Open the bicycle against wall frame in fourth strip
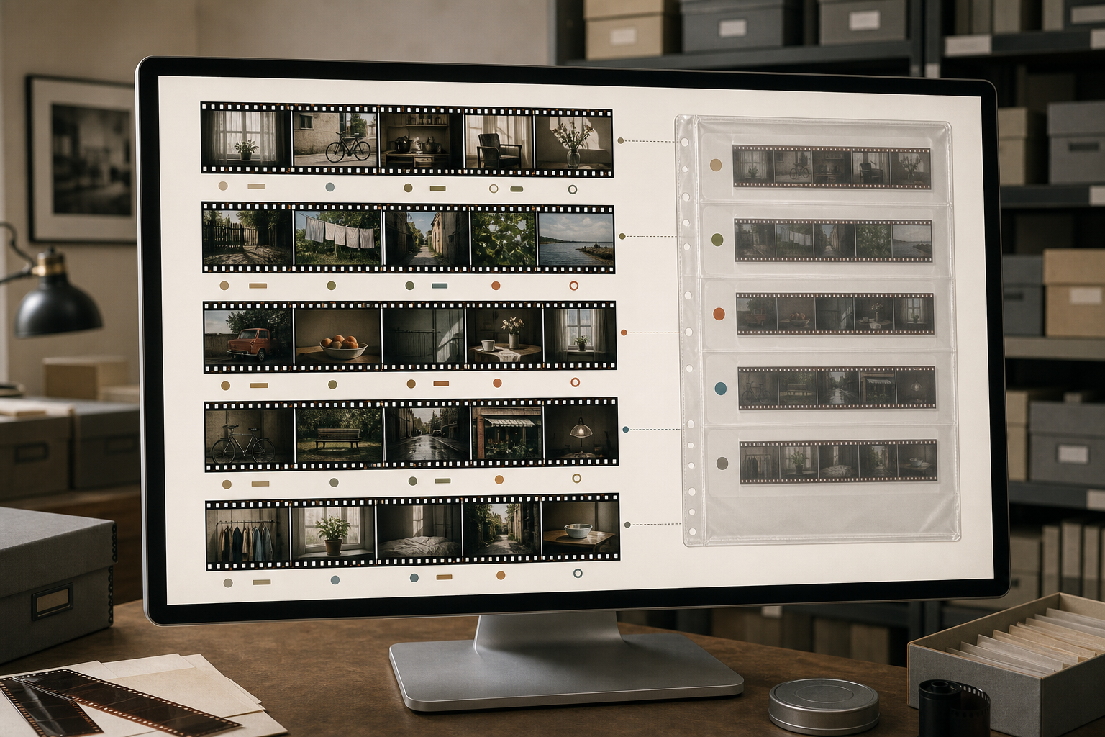This screenshot has height=737, width=1105. (x=250, y=435)
